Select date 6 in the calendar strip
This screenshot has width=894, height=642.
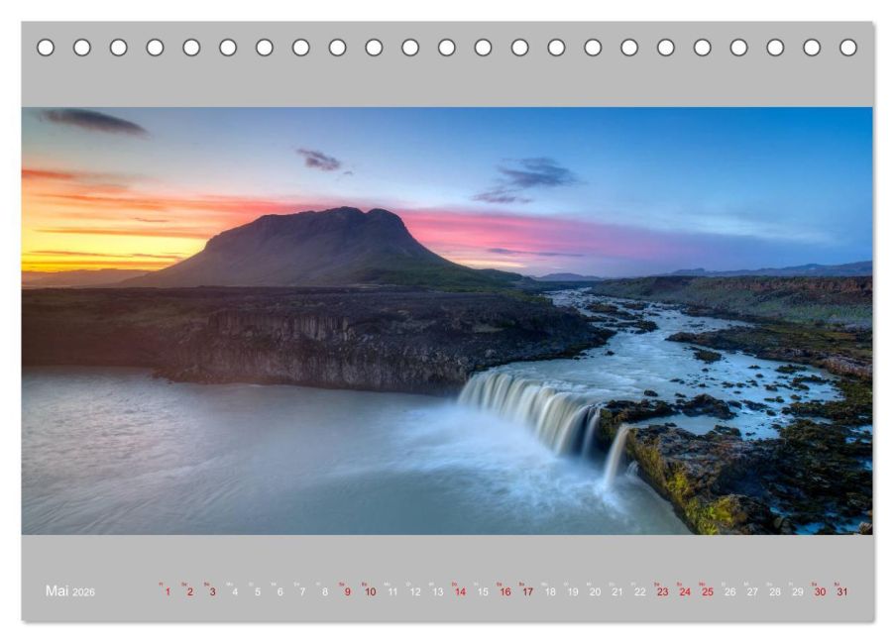click(x=279, y=591)
